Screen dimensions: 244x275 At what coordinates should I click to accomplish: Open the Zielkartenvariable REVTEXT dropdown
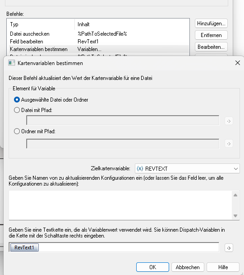(187, 168)
